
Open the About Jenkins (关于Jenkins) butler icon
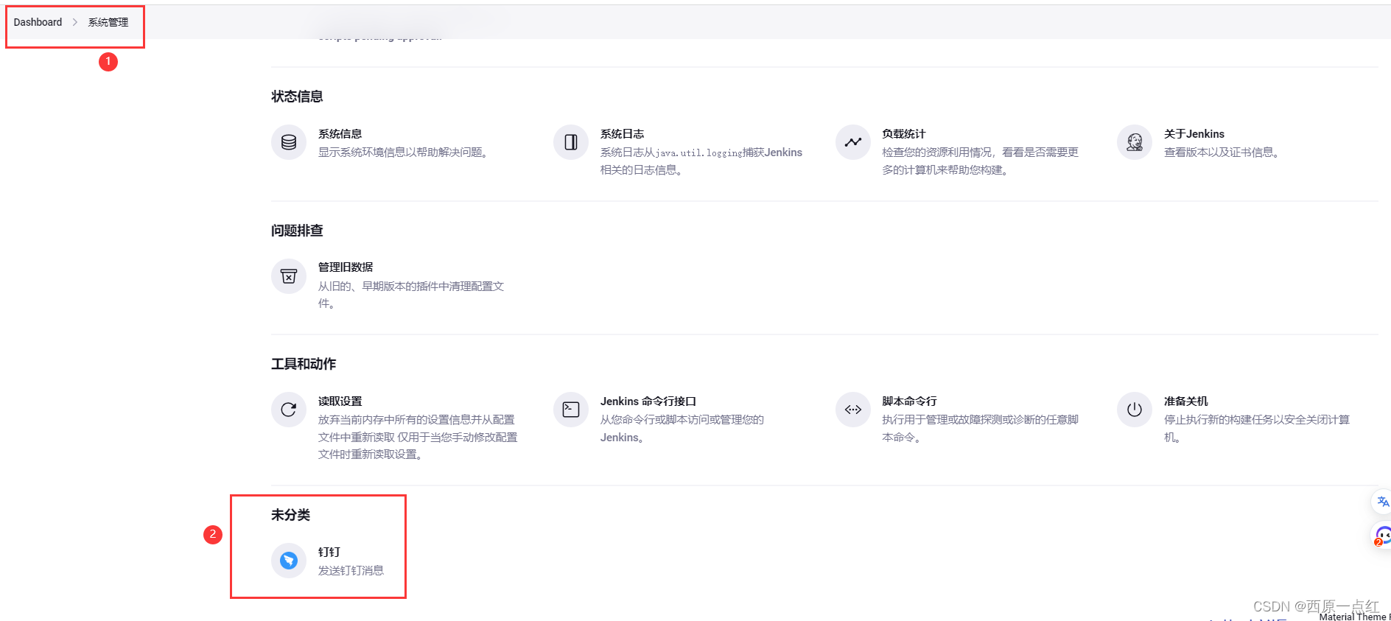(1135, 142)
